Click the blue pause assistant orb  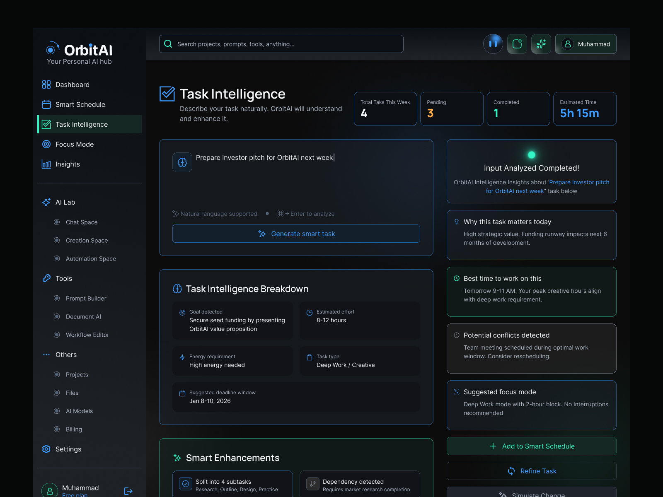tap(493, 43)
